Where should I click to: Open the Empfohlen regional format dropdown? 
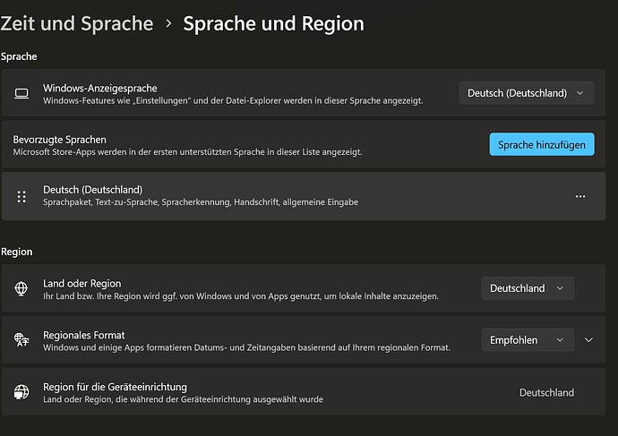point(528,340)
